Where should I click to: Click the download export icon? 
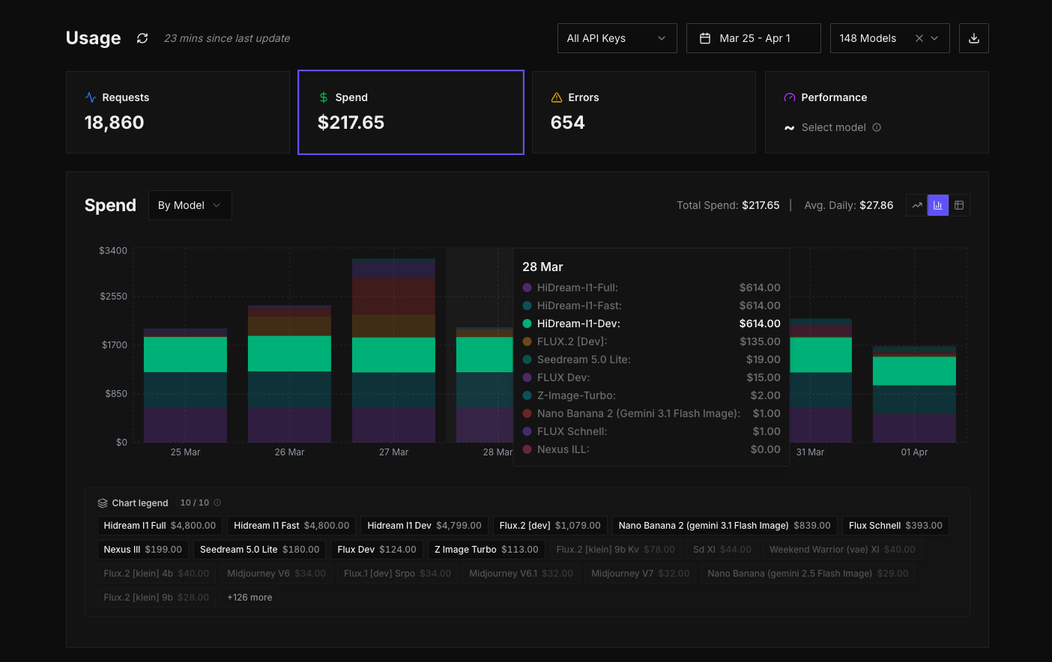tap(973, 38)
